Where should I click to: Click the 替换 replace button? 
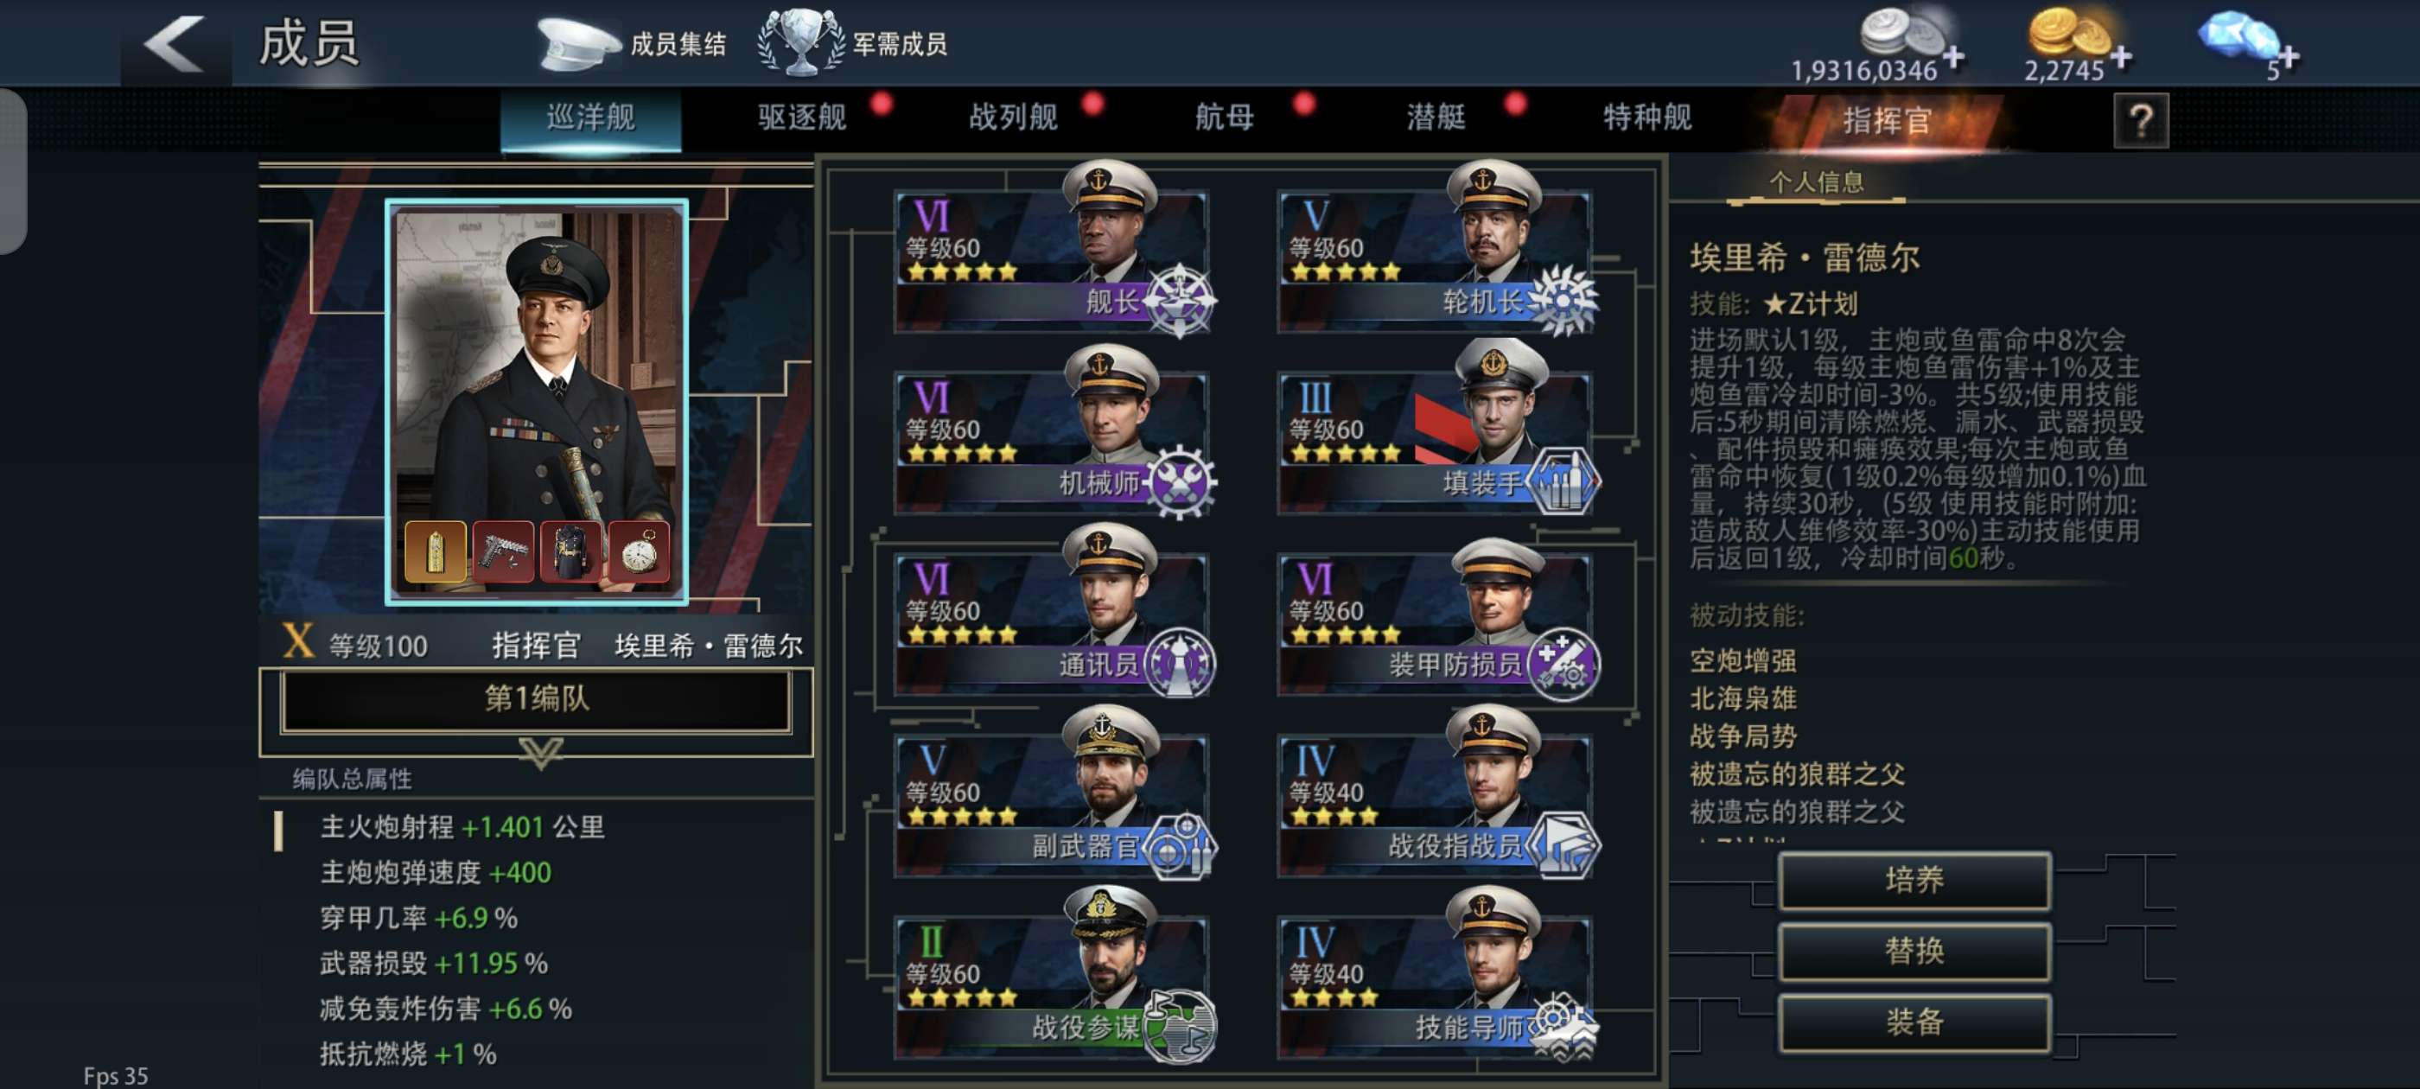(1914, 951)
